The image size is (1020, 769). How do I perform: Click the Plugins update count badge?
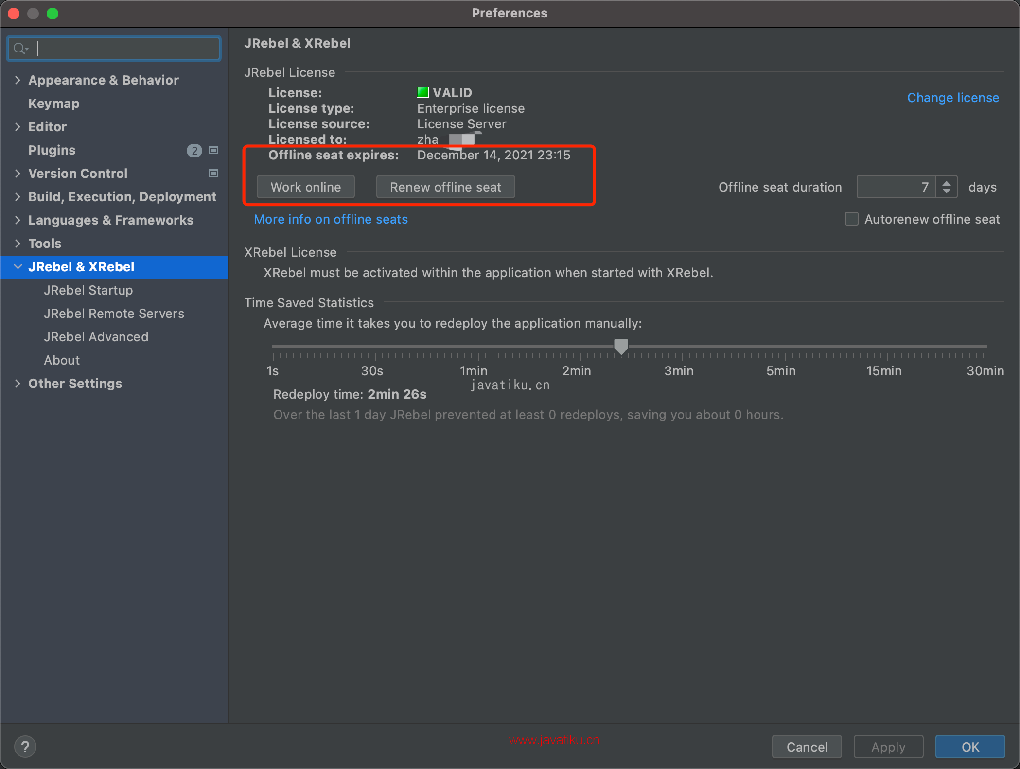tap(194, 150)
